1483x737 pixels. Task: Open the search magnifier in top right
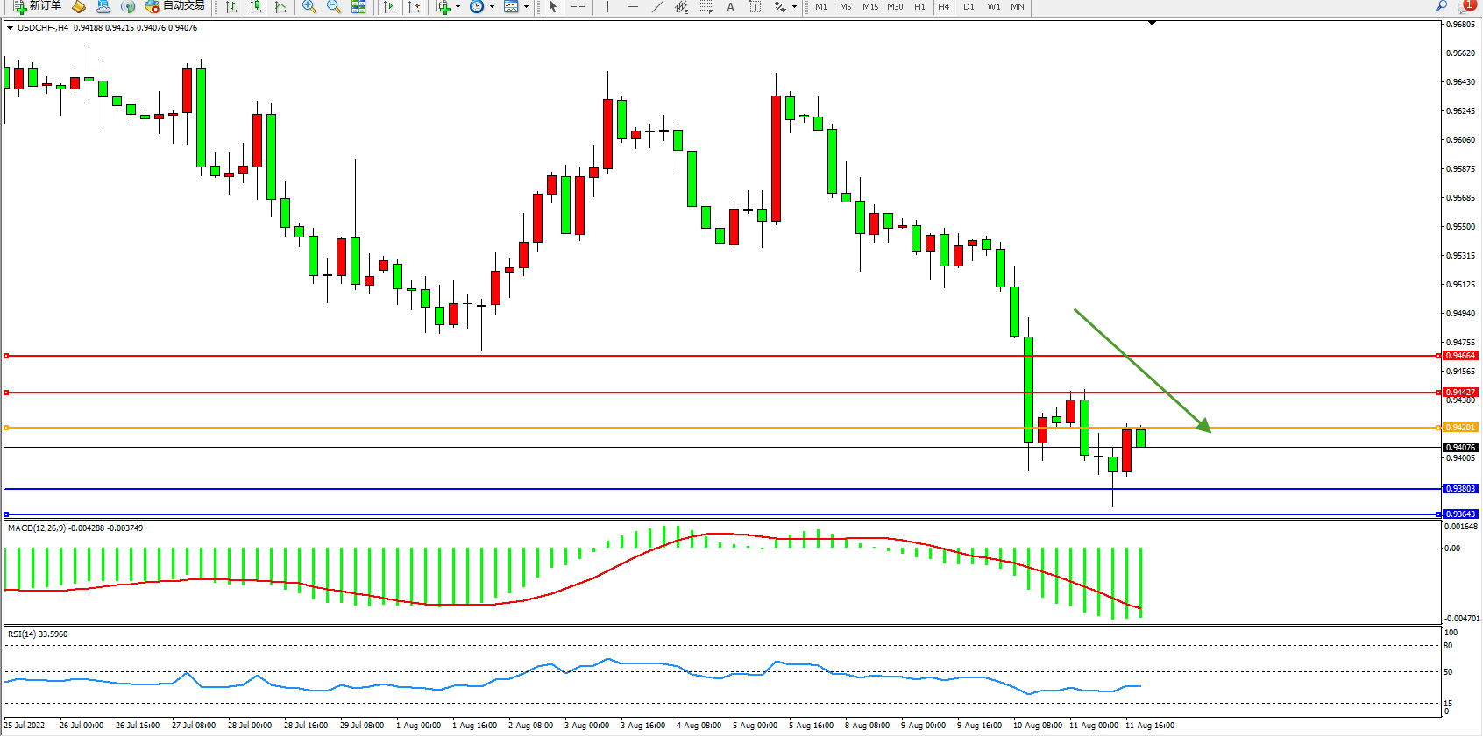pyautogui.click(x=1441, y=6)
